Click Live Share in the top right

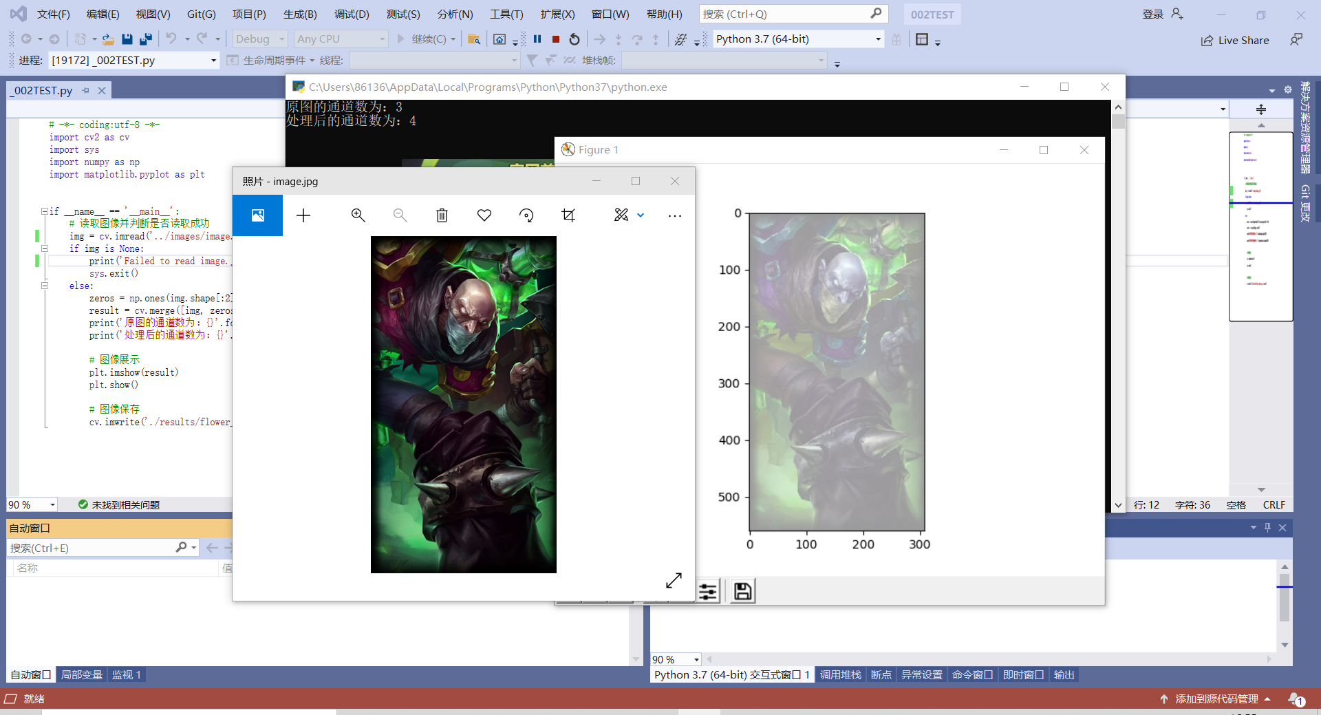(1236, 41)
